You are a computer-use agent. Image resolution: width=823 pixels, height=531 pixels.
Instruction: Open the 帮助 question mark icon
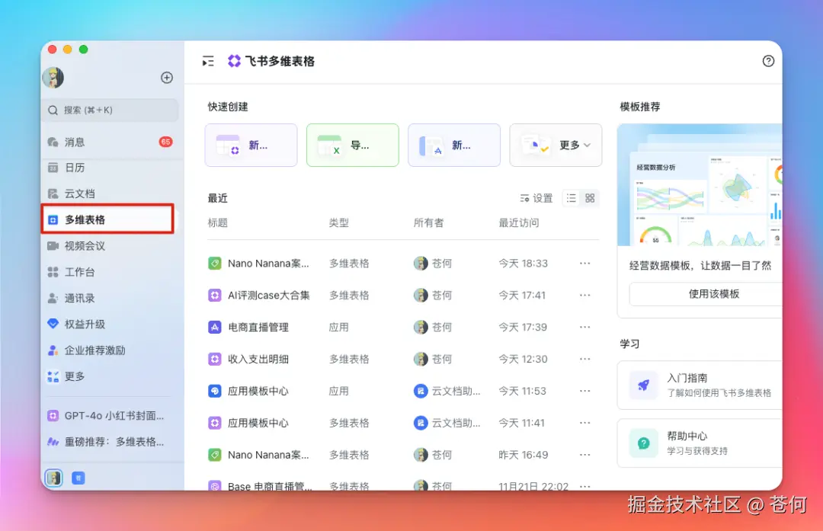[768, 61]
